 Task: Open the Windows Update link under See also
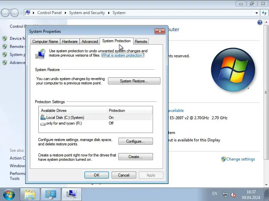[x=17, y=166]
